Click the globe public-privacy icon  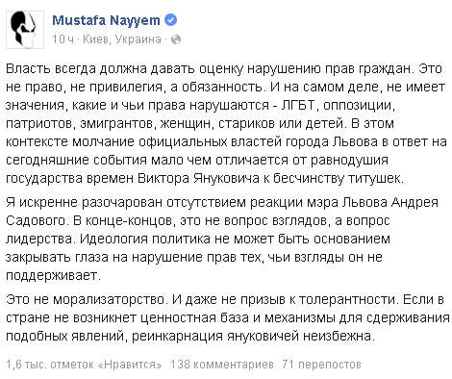176,39
